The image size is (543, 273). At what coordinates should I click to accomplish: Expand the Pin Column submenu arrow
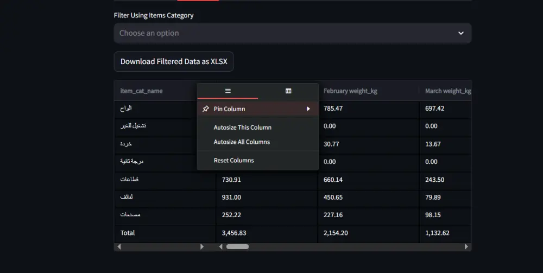pos(308,109)
